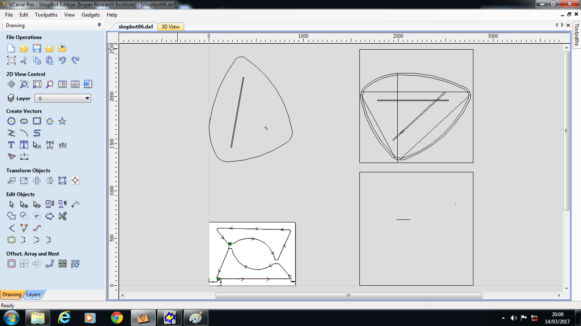Open the Layer dropdown showing 0
Image resolution: width=581 pixels, height=326 pixels.
[63, 98]
